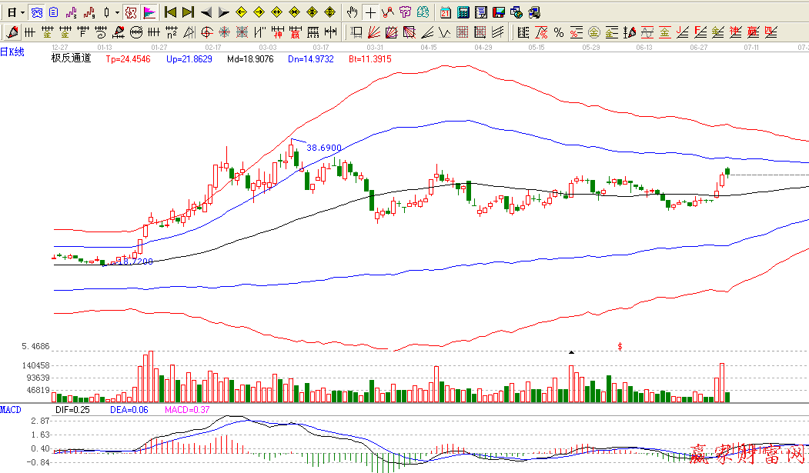The image size is (809, 473).
Task: Click the 日K线 period label
Action: 12,52
